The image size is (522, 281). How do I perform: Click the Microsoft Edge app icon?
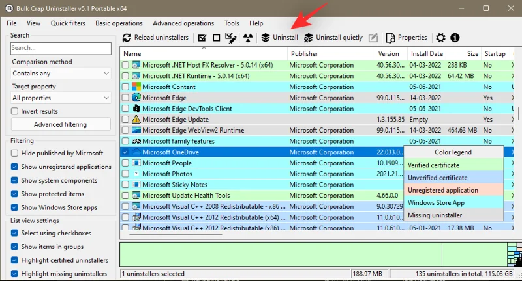[136, 98]
